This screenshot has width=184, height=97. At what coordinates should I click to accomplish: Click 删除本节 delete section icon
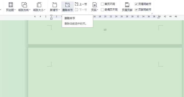67,5
